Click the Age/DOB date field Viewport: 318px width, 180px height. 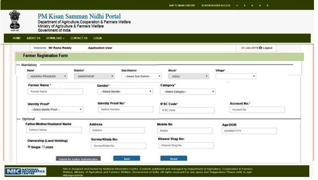click(249, 131)
